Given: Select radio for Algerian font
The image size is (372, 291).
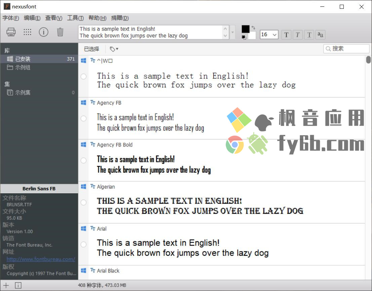Looking at the screenshot, I should pos(84,202).
